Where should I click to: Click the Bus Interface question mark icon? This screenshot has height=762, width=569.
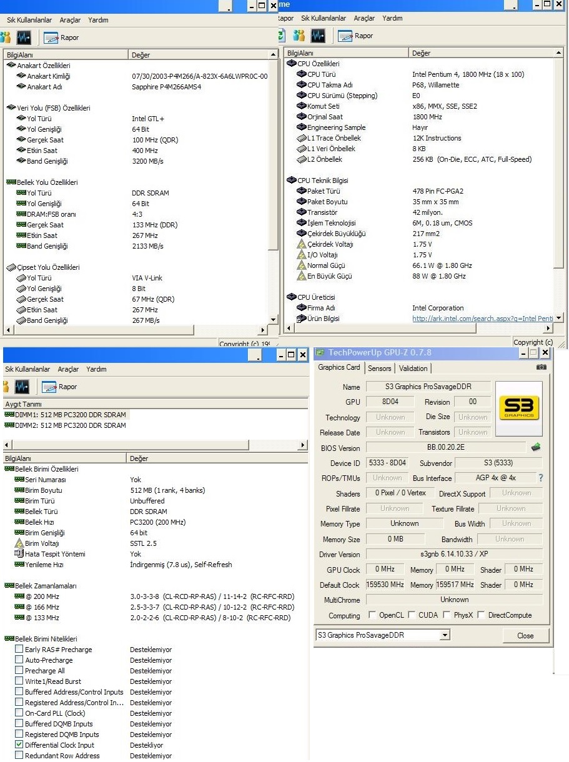click(540, 478)
